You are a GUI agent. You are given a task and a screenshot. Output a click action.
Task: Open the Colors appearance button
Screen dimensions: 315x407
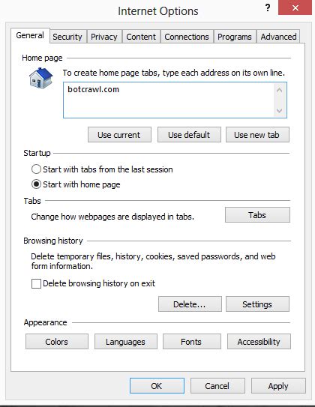[56, 342]
